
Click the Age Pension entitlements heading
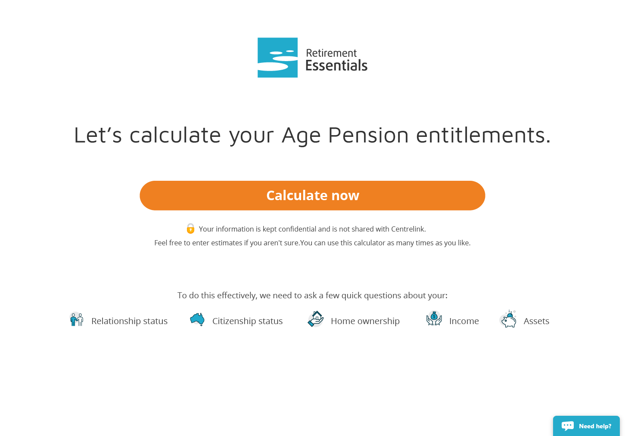pyautogui.click(x=312, y=135)
